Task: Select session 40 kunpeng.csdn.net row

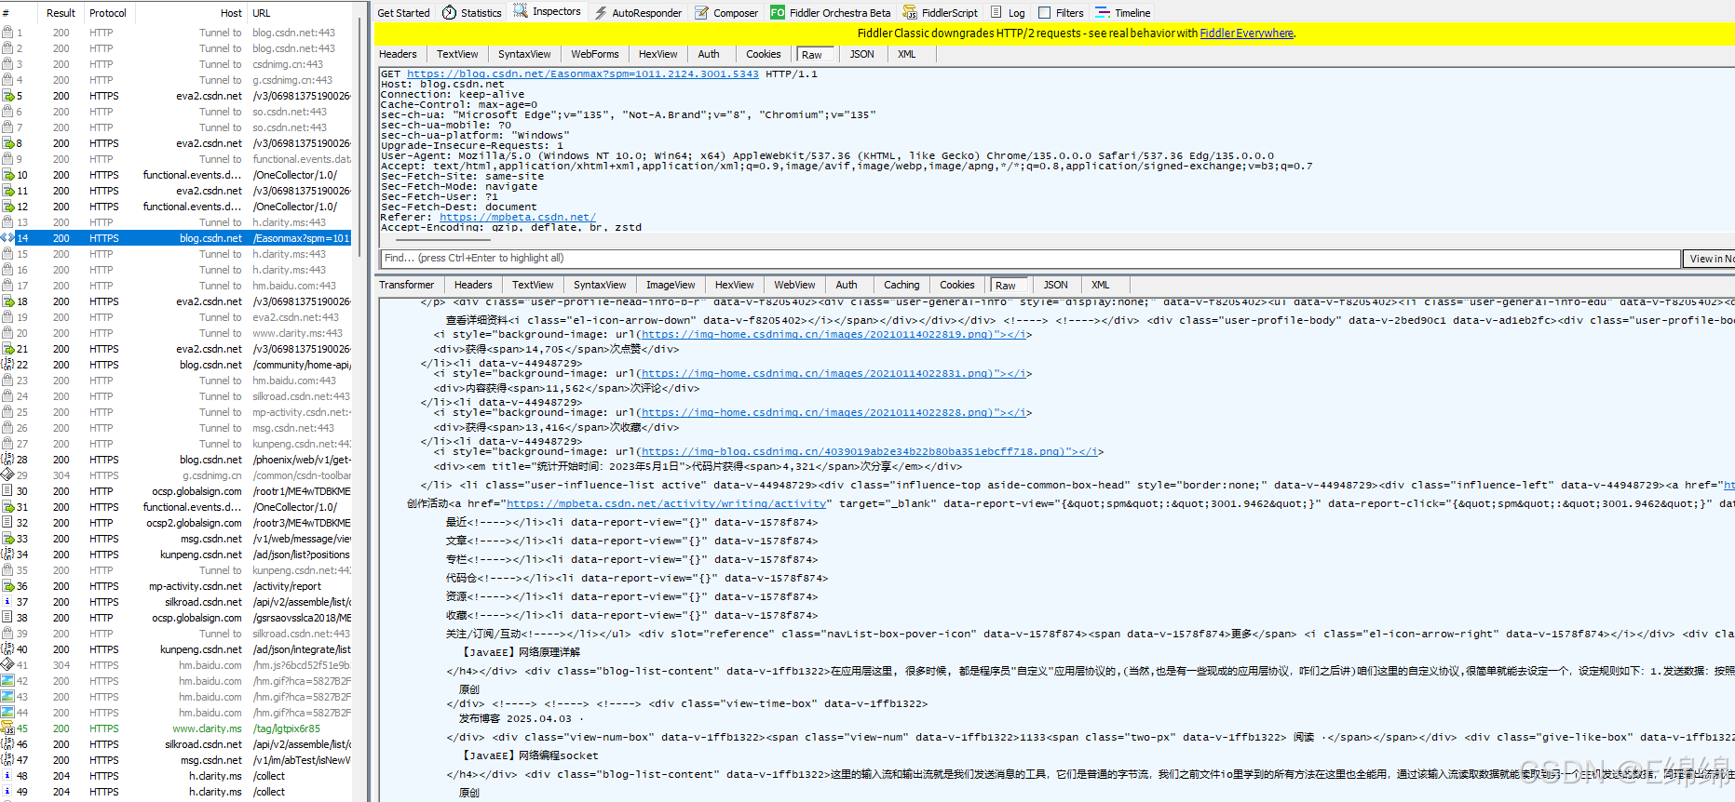Action: pyautogui.click(x=176, y=649)
